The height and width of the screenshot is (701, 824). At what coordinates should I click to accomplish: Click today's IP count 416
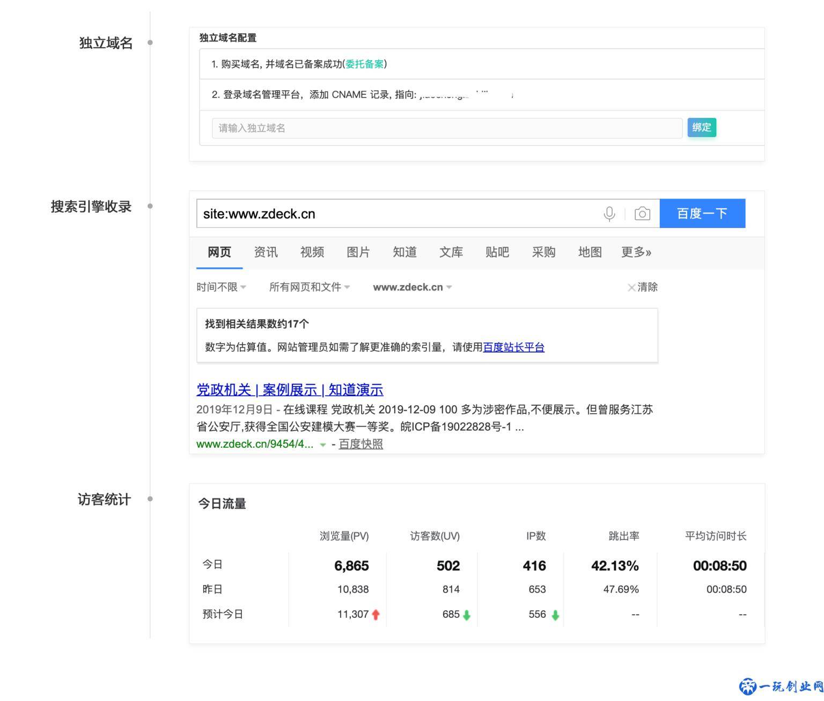[534, 566]
